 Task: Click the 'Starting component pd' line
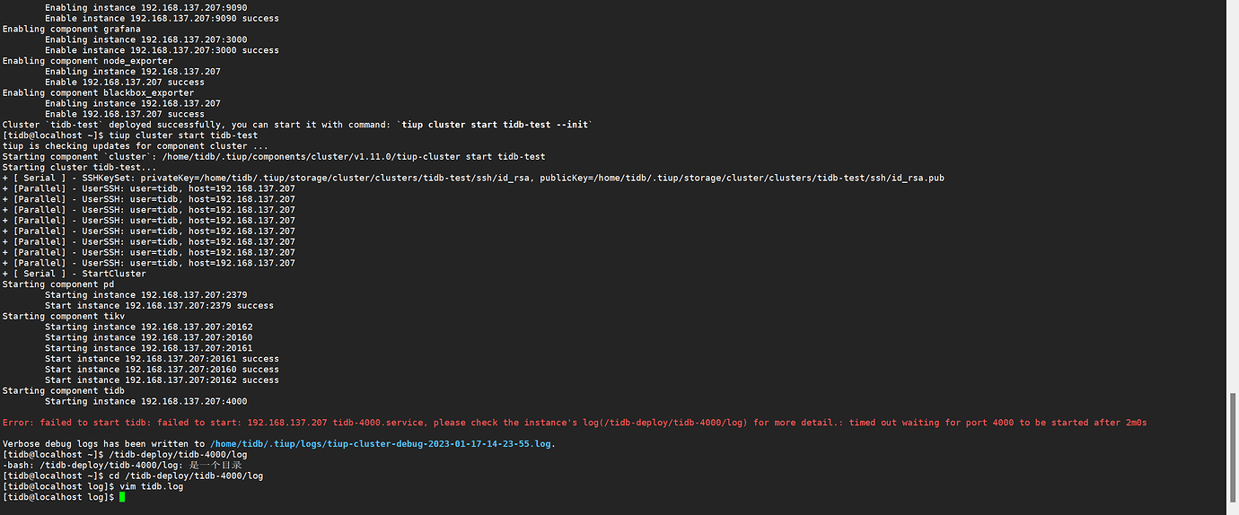[x=58, y=284]
